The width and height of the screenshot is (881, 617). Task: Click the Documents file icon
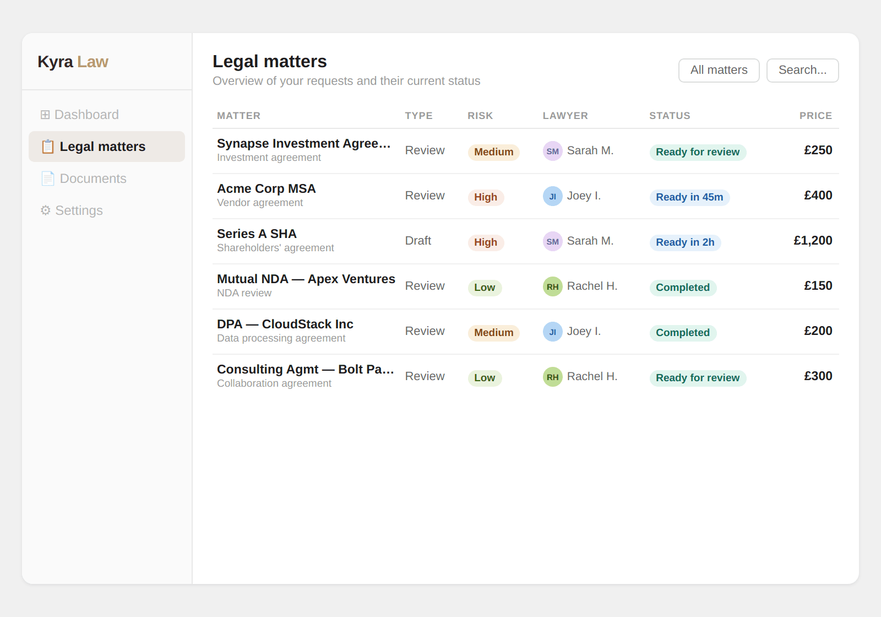(46, 178)
